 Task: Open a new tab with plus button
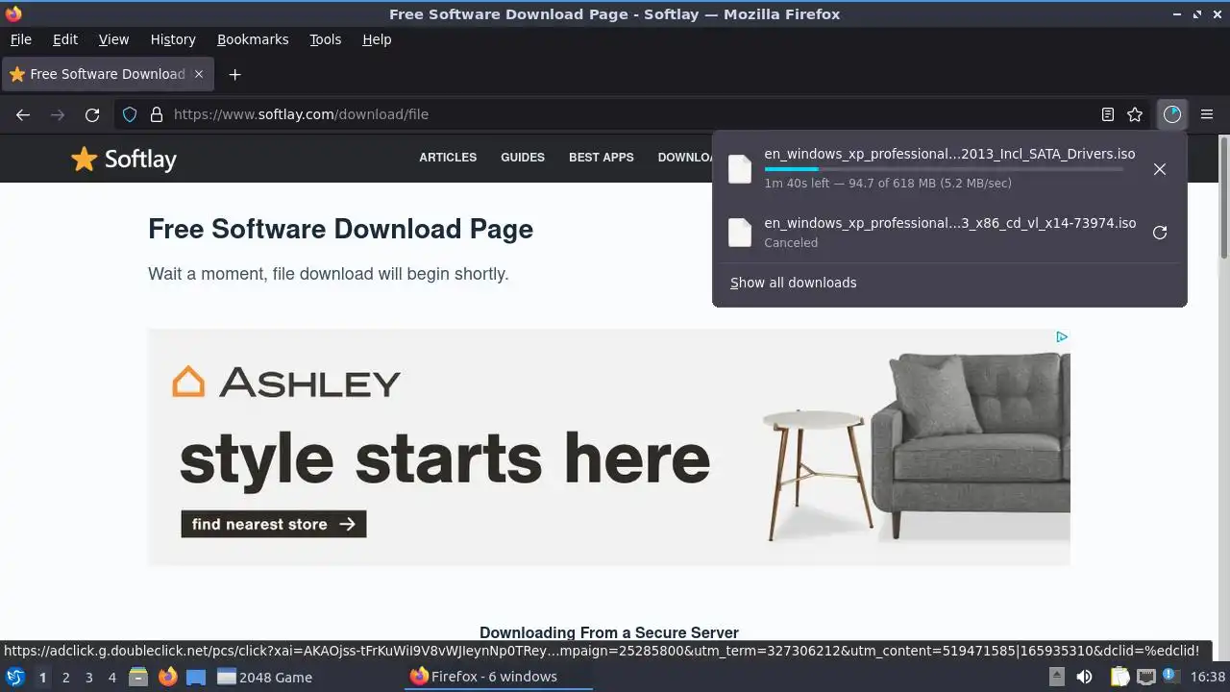click(234, 74)
